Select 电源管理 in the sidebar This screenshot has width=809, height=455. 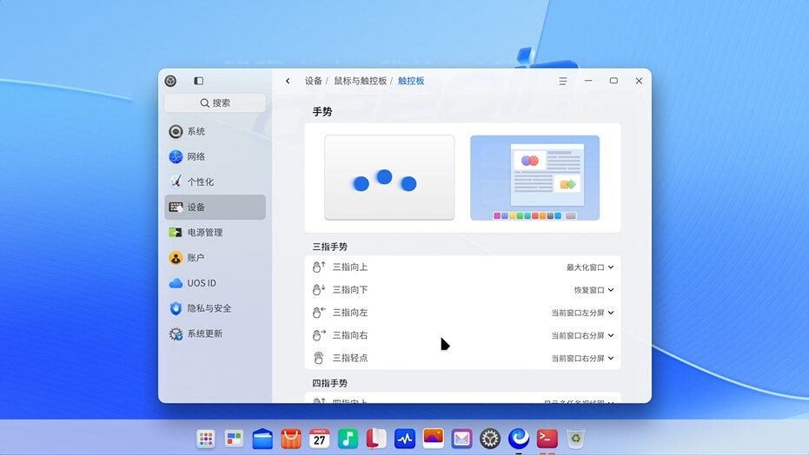tap(204, 233)
